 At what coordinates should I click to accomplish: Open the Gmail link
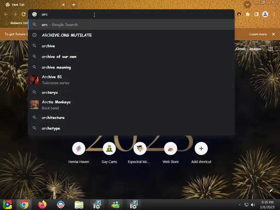pos(241,49)
